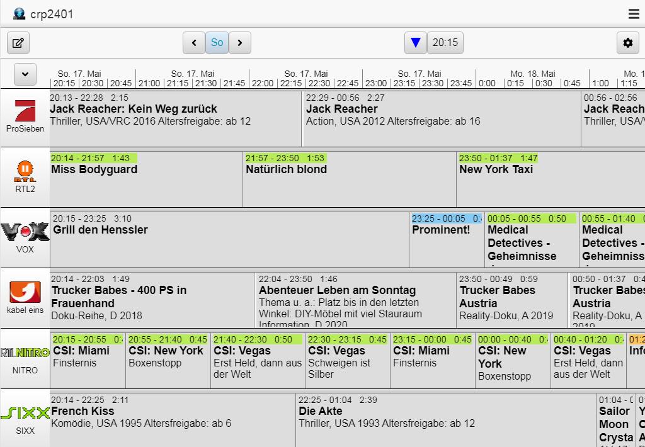Viewport: 645px width, 447px height.
Task: Click 23:00 timeline marker
Action: [x=376, y=83]
